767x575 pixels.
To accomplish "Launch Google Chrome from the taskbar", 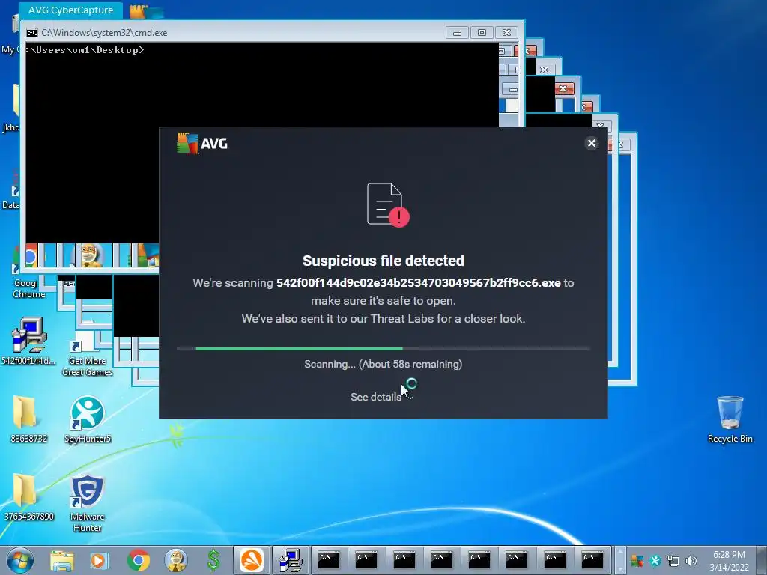I will pos(139,560).
